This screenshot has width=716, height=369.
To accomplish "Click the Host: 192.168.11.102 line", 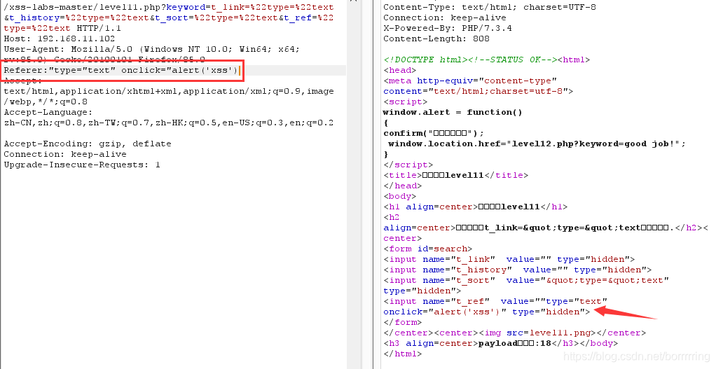I will pos(60,39).
